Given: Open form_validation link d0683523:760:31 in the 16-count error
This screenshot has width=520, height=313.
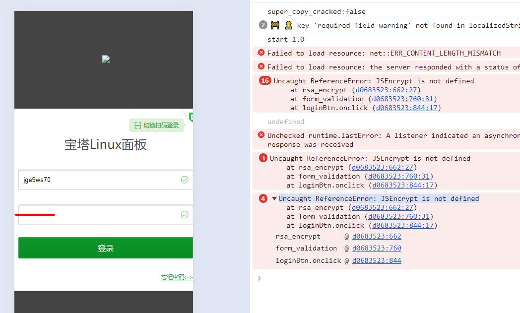Looking at the screenshot, I should click(x=402, y=99).
